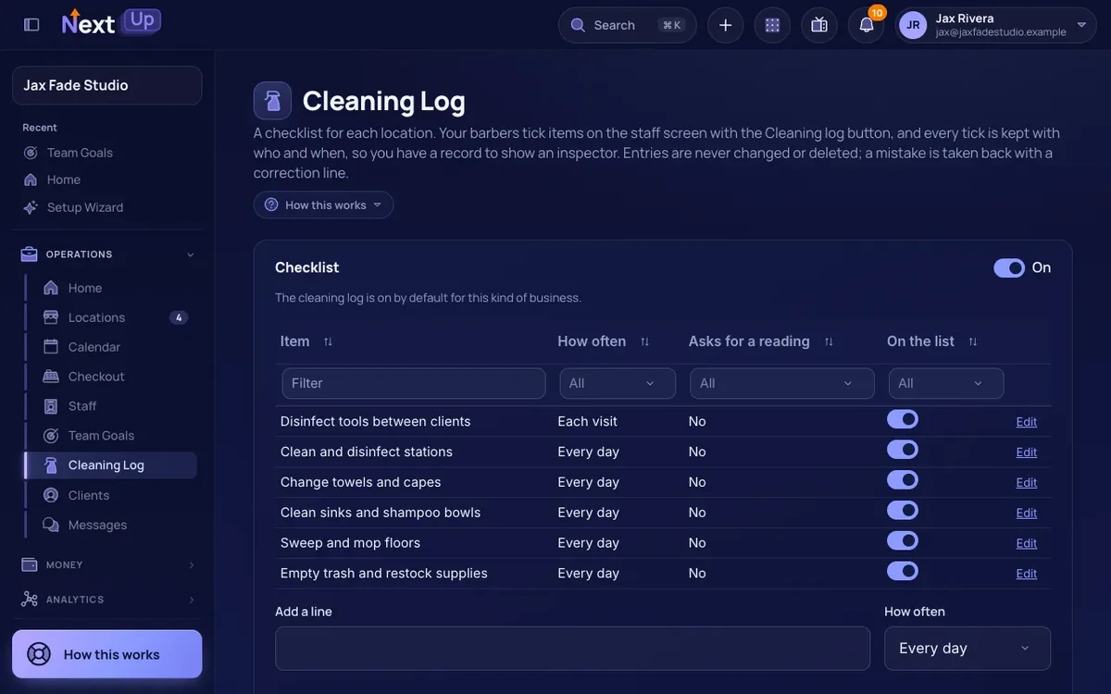
Task: Open notifications bell with 10 badge
Action: pos(867,25)
